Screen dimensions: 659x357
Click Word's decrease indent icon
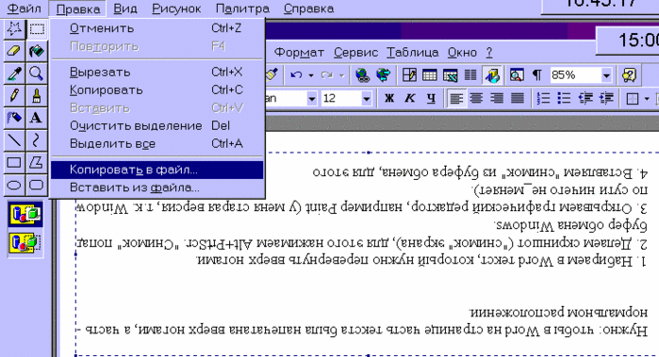point(585,98)
